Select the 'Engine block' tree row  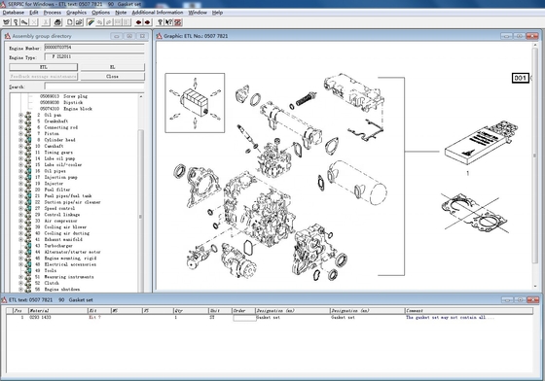click(x=66, y=109)
